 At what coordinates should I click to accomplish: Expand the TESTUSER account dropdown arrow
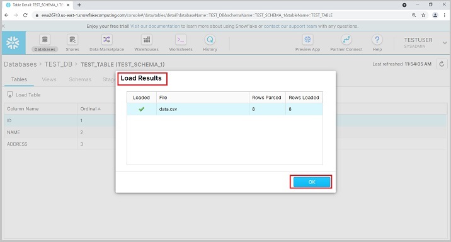pos(445,43)
